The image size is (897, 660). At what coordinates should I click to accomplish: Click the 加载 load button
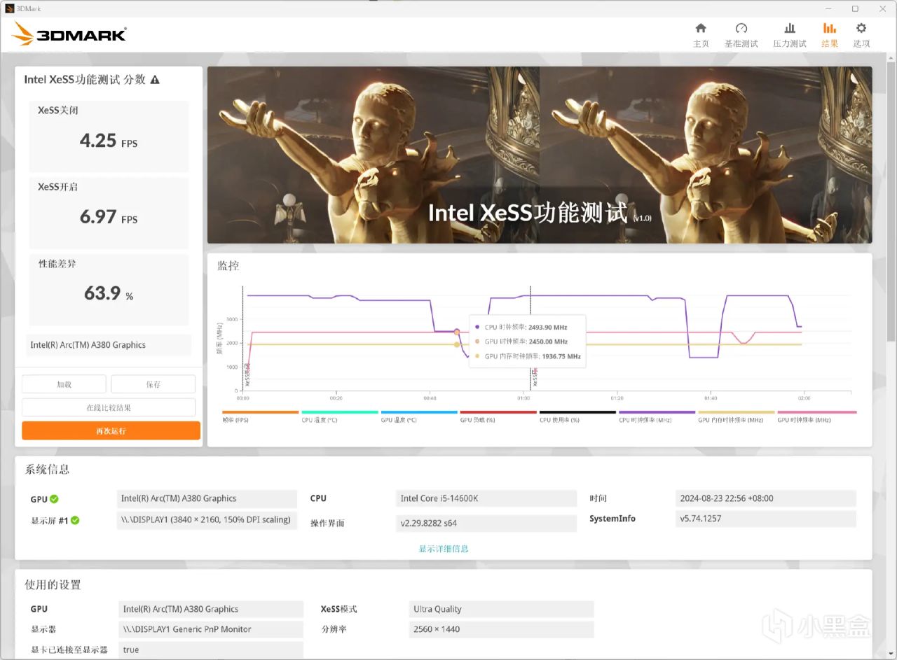click(64, 384)
